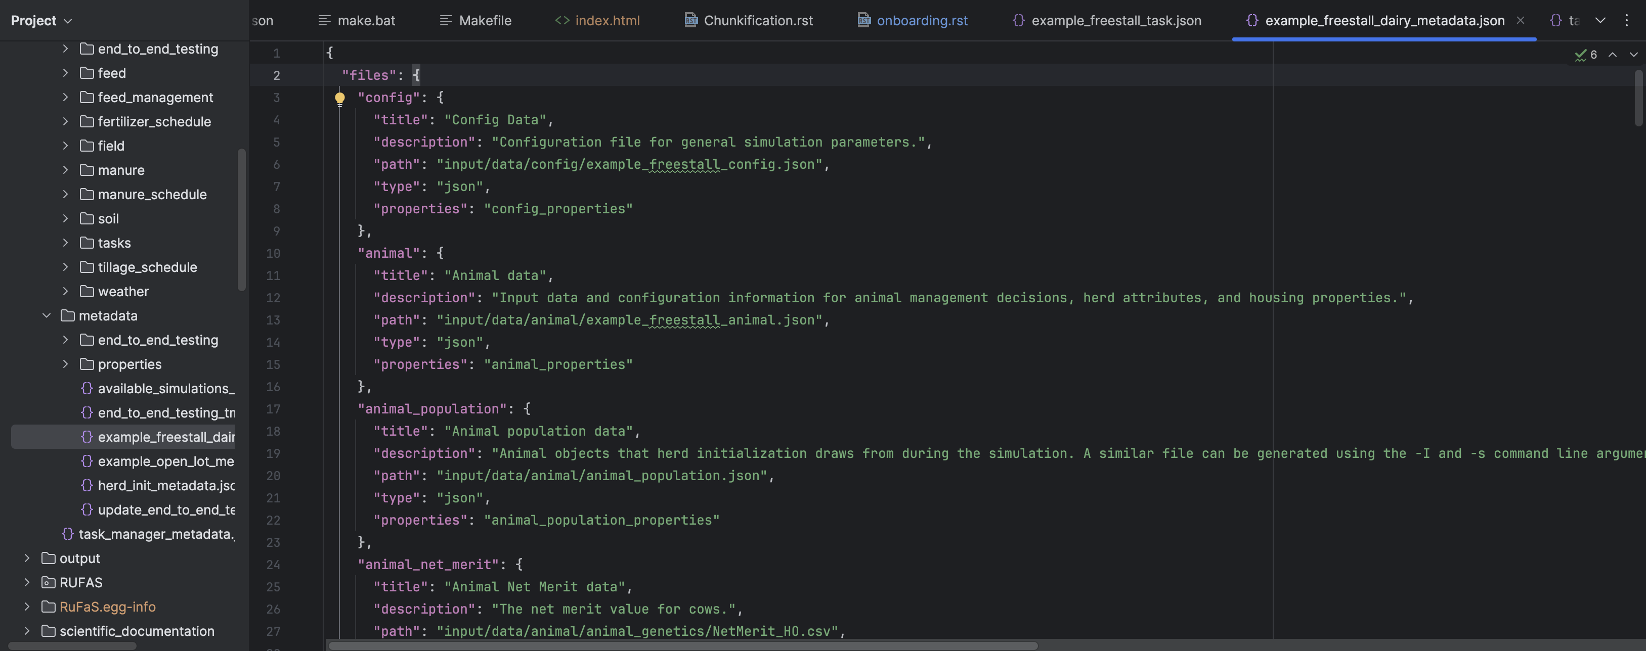This screenshot has width=1646, height=651.
Task: Go to previous highlighted problem arrow
Action: coord(1613,55)
